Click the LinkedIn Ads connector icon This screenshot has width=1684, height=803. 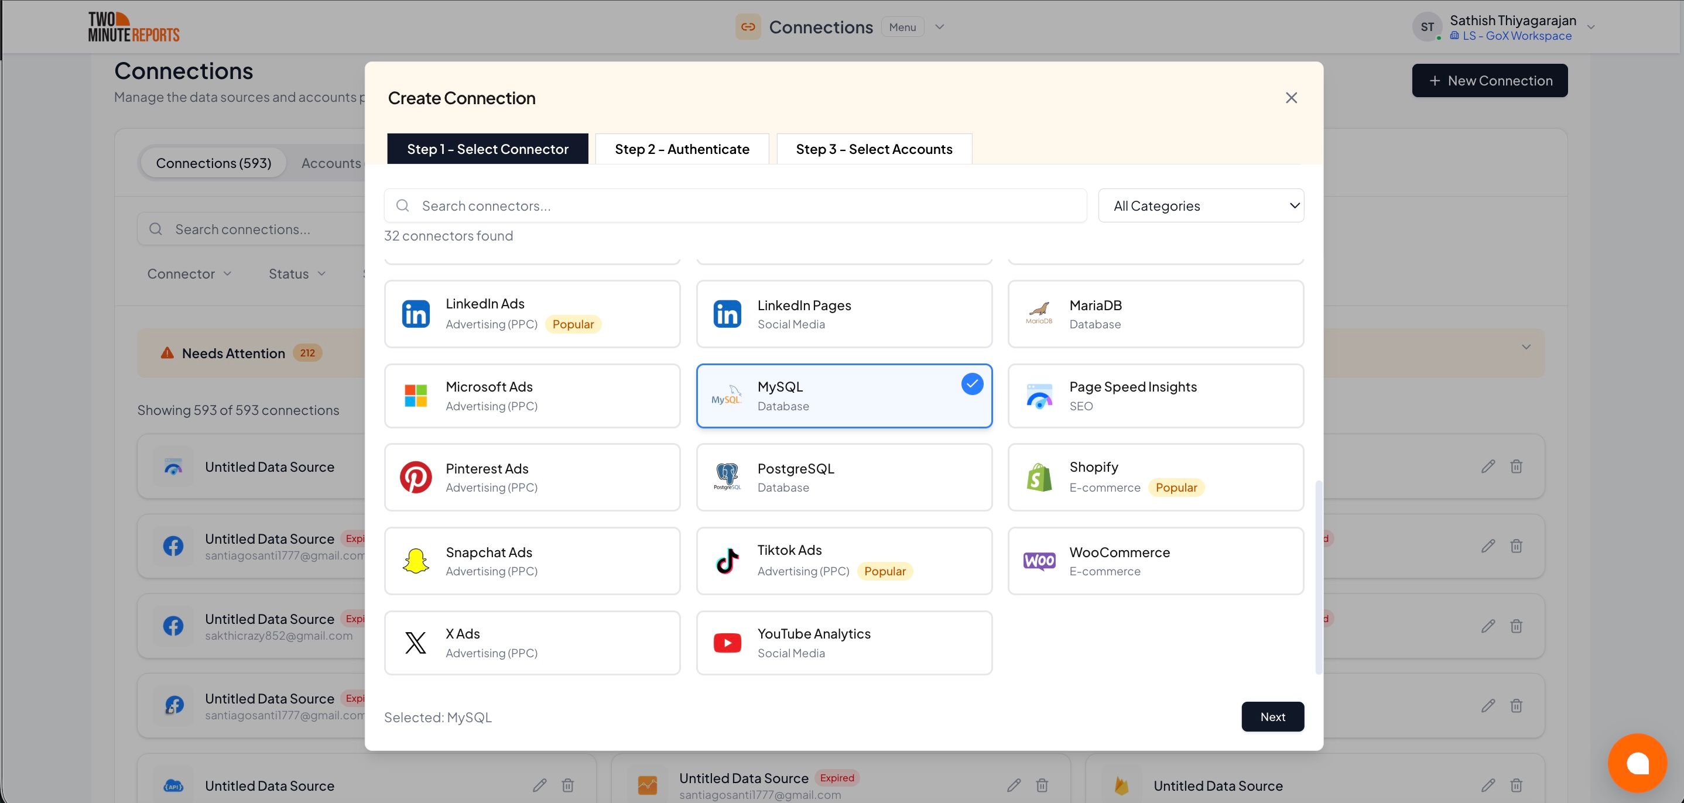tap(416, 314)
